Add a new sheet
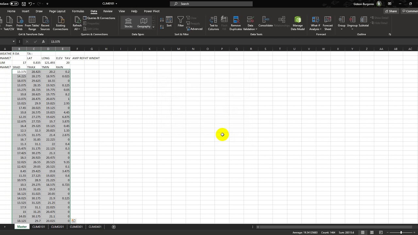This screenshot has height=235, width=418. click(x=114, y=227)
